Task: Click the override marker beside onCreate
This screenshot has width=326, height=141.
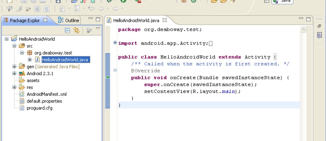Action: coord(108,77)
